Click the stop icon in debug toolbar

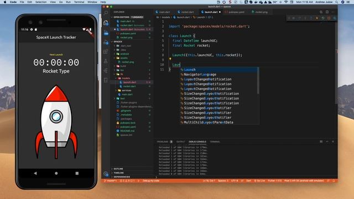[x=329, y=18]
